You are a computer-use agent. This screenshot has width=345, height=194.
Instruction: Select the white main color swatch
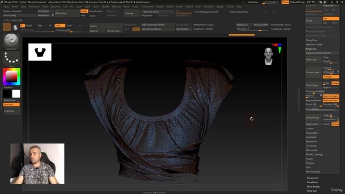(x=16, y=94)
